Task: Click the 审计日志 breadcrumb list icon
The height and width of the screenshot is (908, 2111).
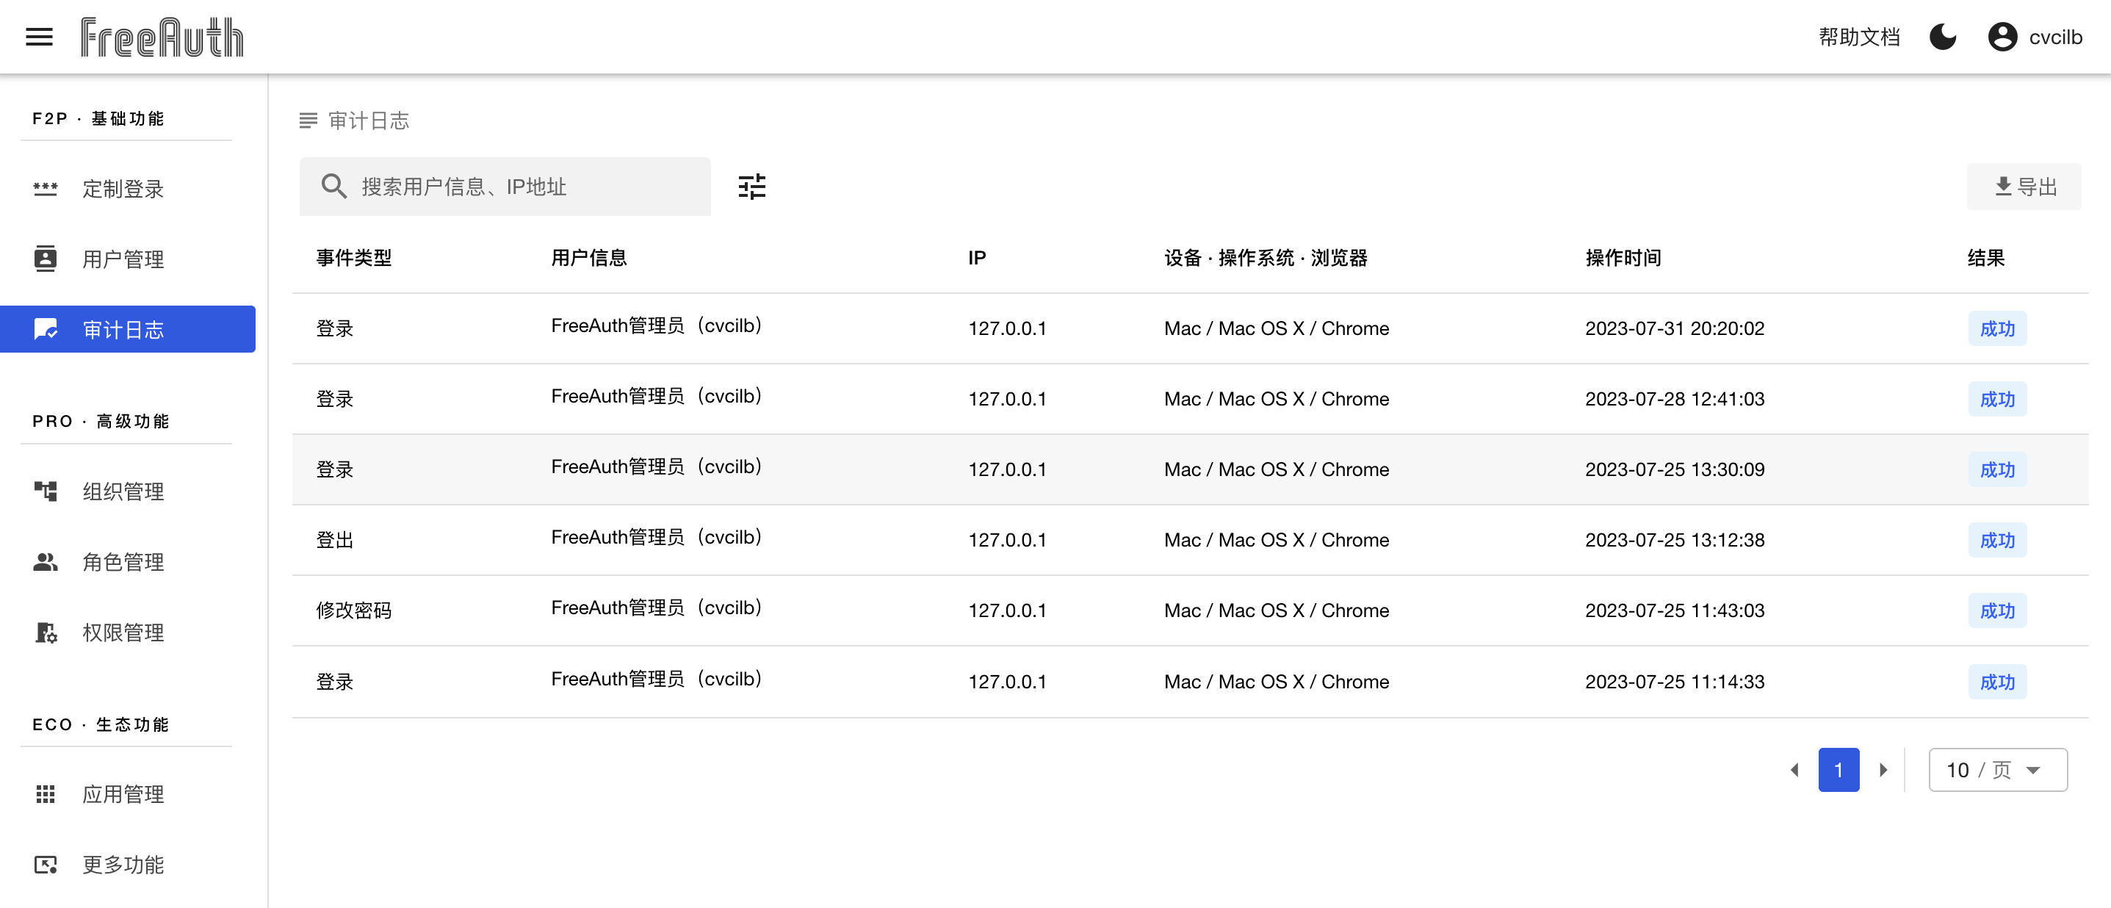Action: [x=308, y=120]
